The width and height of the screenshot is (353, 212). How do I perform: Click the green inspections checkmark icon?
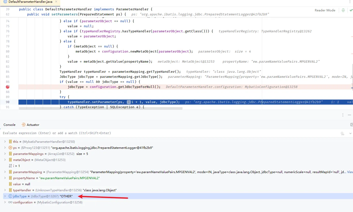click(x=351, y=10)
